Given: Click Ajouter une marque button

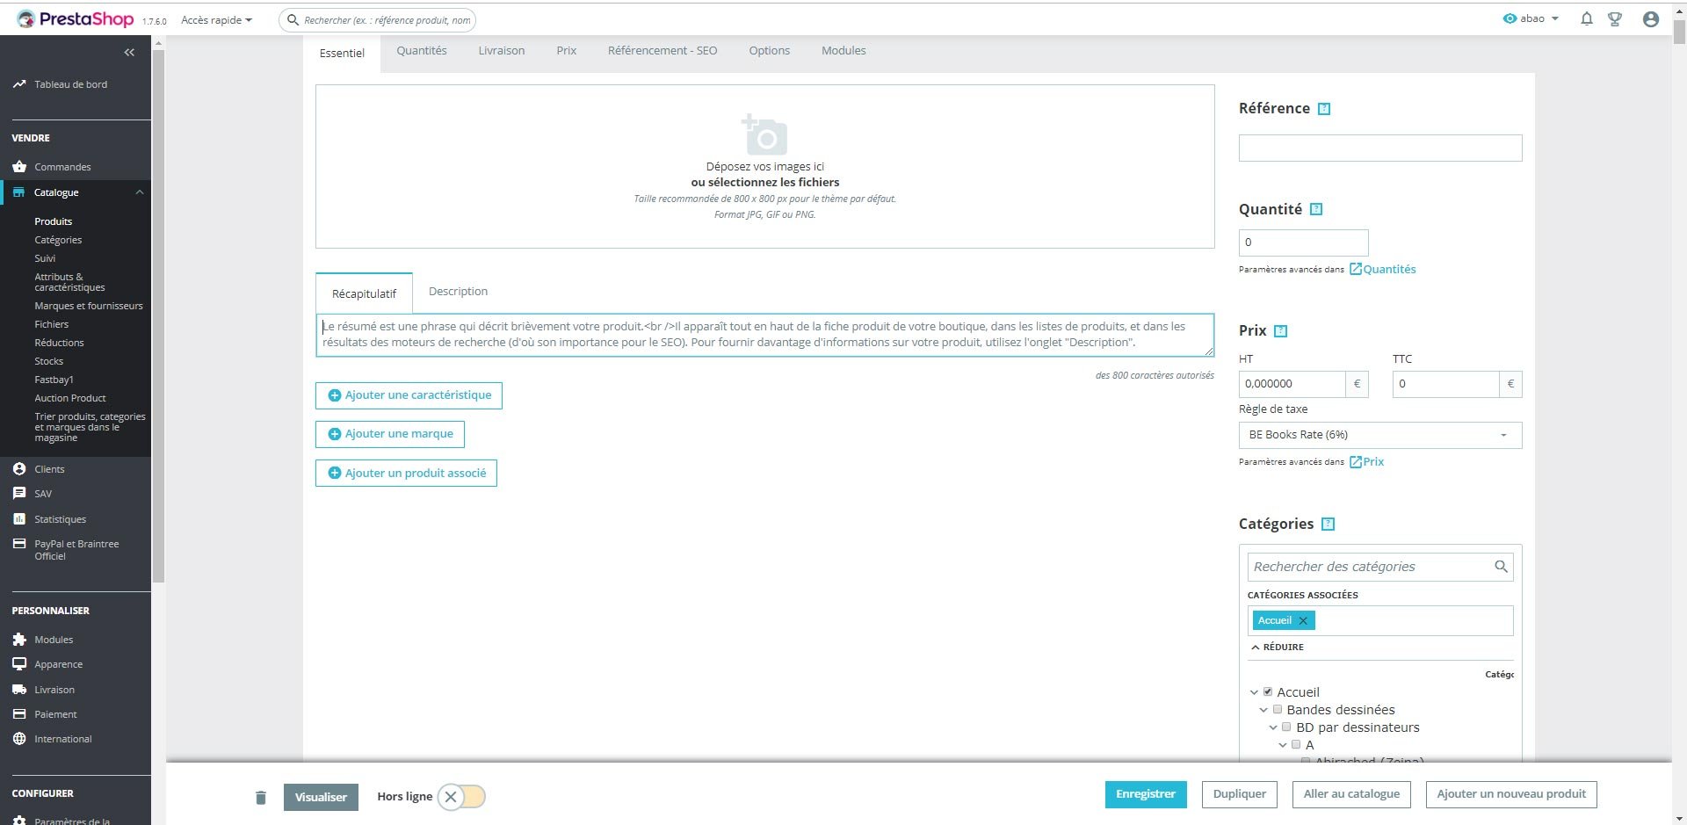Looking at the screenshot, I should coord(390,434).
